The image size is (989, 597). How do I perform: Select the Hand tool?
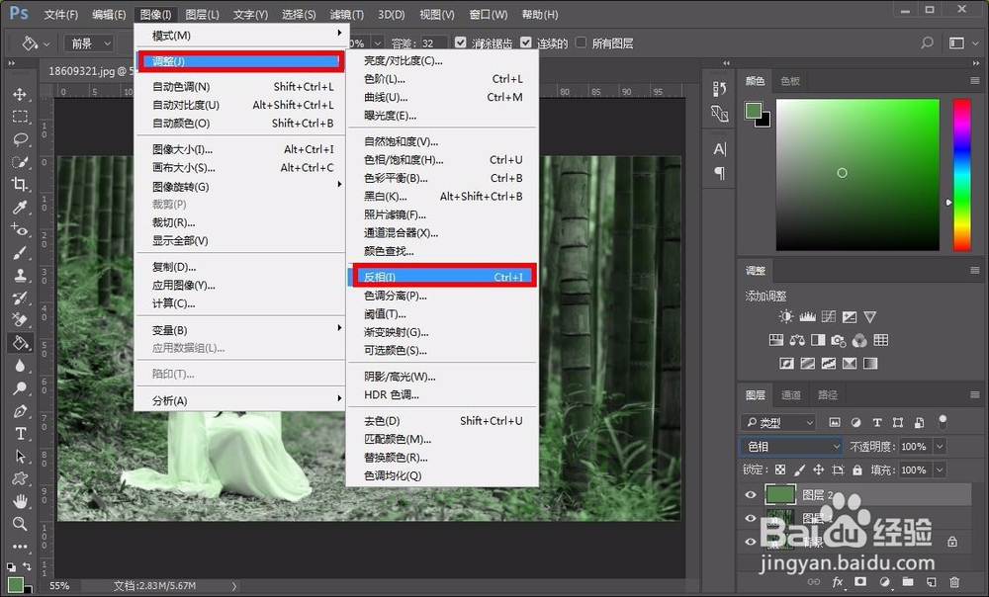click(x=20, y=501)
